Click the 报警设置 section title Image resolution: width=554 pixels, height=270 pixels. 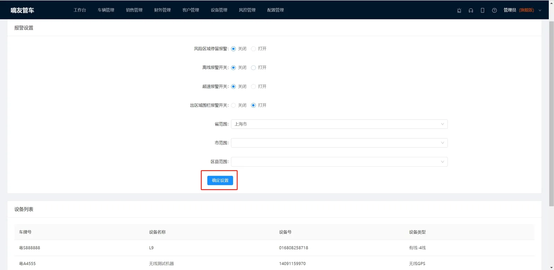[24, 28]
